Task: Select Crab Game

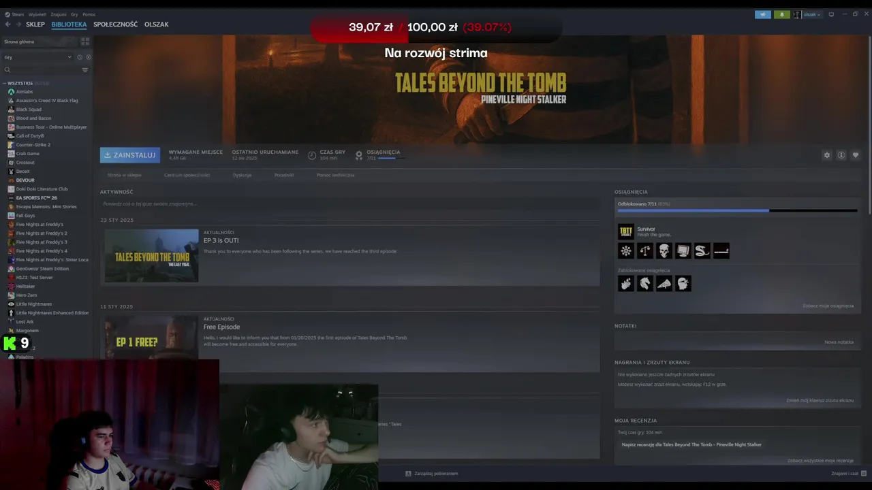Action: pyautogui.click(x=28, y=154)
